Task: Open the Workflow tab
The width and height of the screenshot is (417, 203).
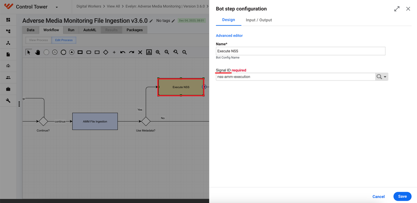Action: pos(51,30)
